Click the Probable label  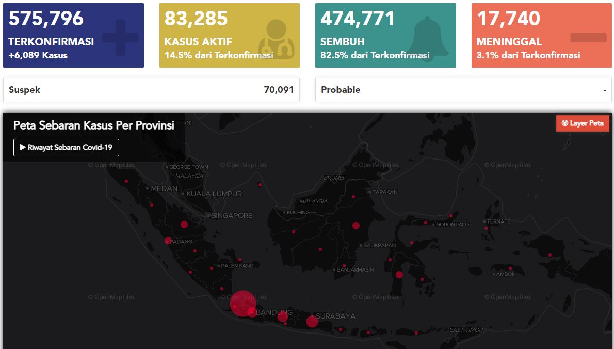coord(341,90)
